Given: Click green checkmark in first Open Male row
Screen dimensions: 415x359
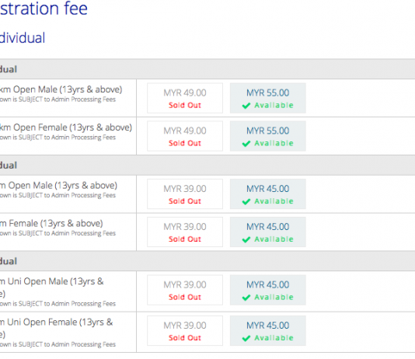Looking at the screenshot, I should point(246,106).
